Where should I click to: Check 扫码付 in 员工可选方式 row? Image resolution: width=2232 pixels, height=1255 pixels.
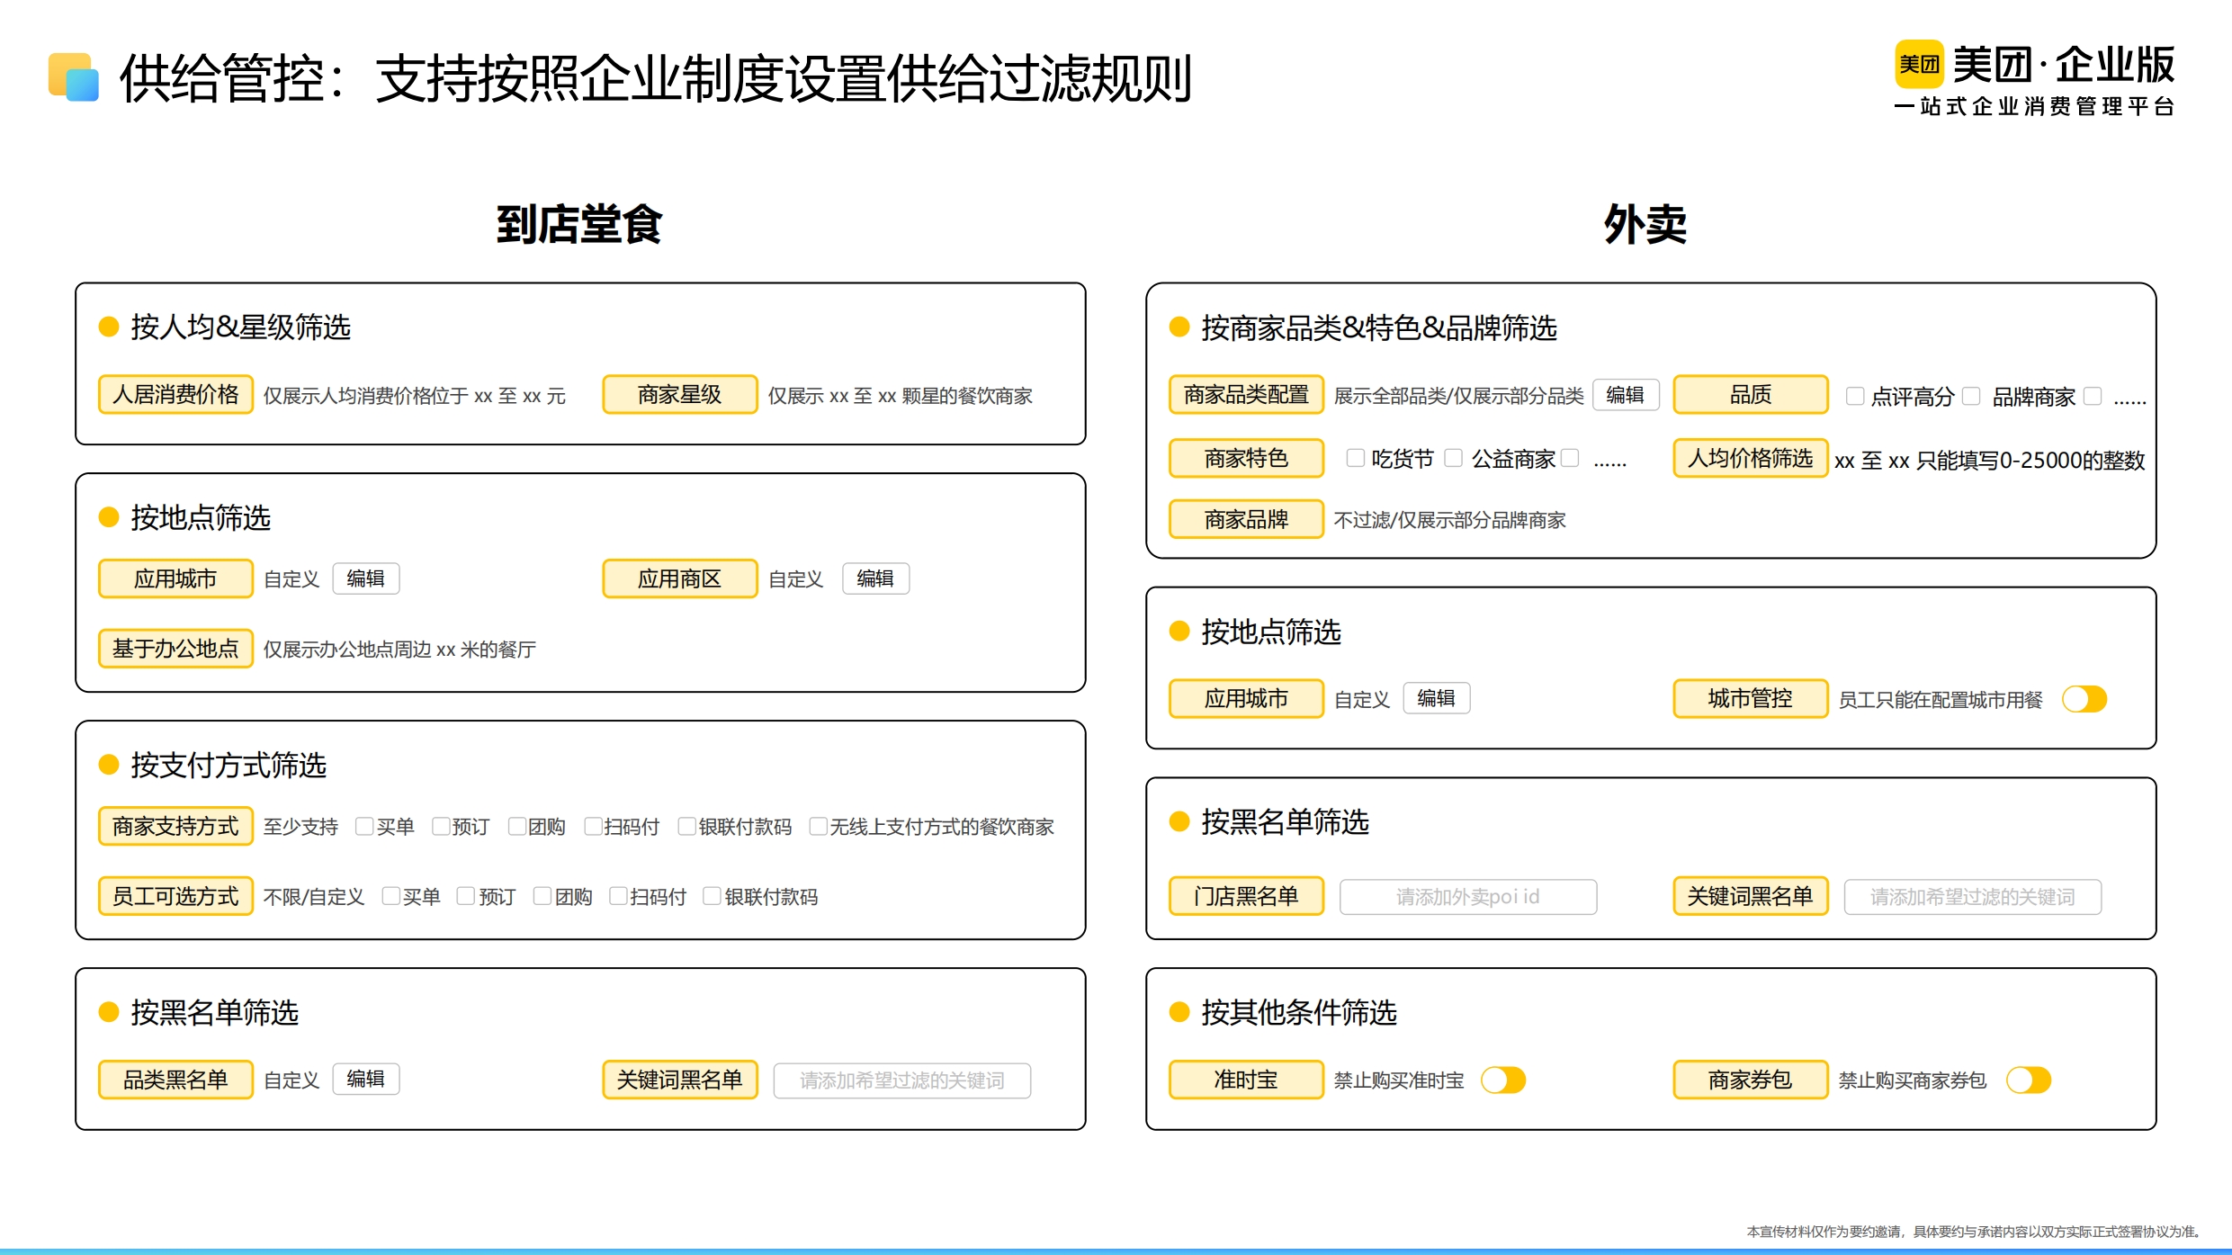tap(618, 896)
